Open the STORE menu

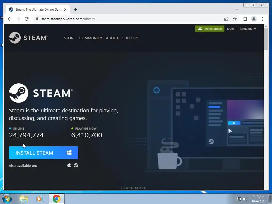(x=70, y=38)
